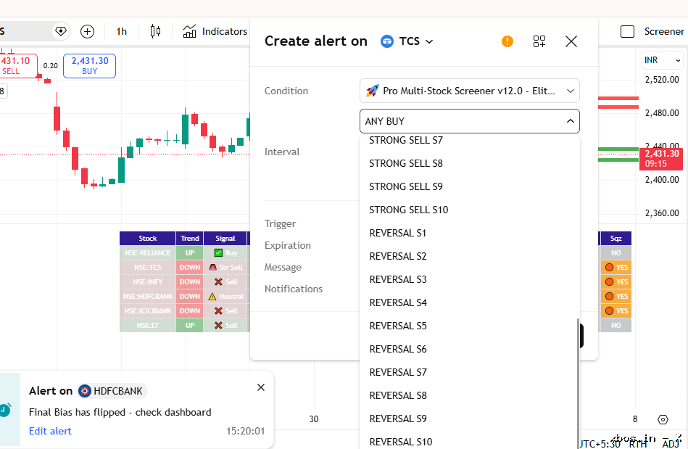Open the chart type candles icon

155,32
